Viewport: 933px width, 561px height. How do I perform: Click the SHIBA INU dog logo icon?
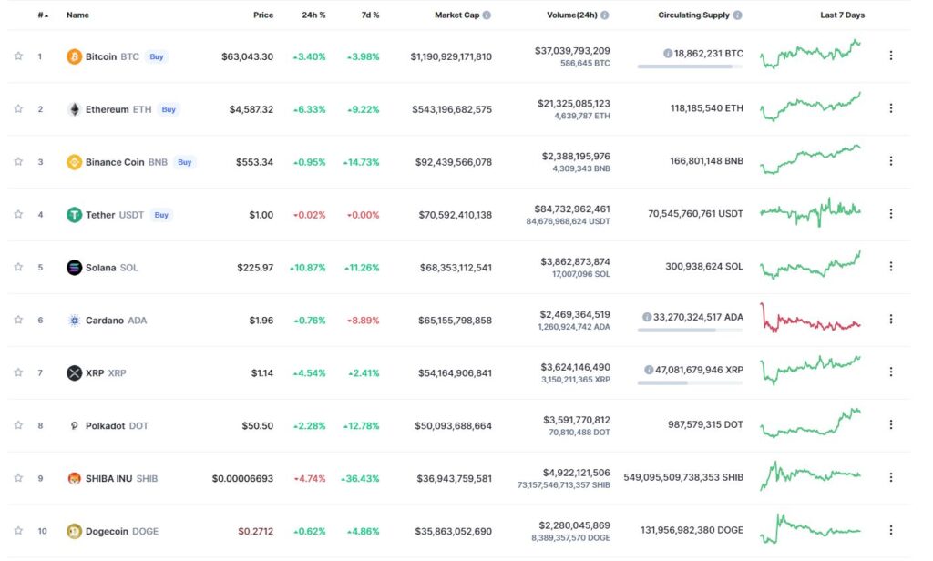click(74, 478)
